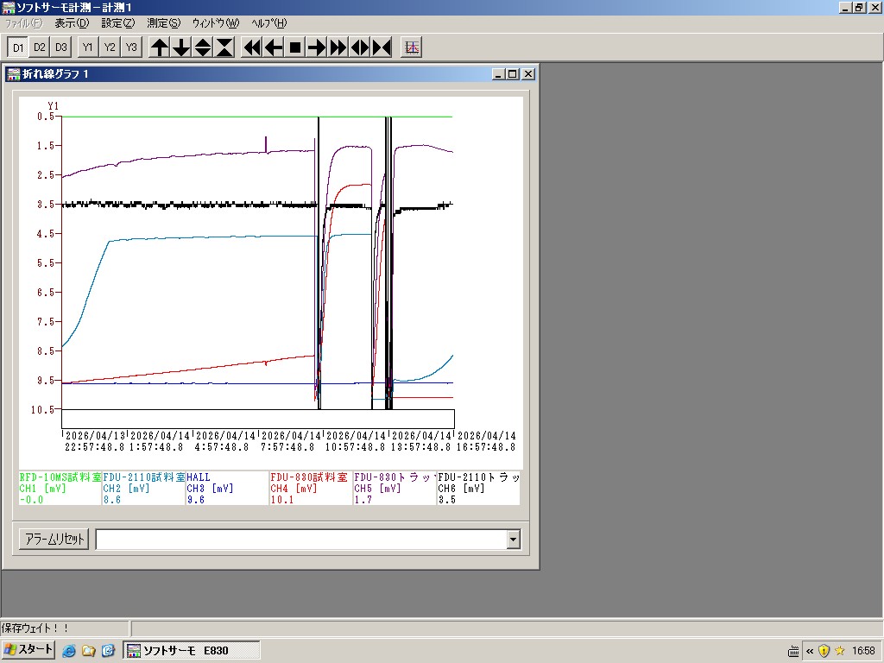Open the alarm message dropdown arrow
This screenshot has width=884, height=663.
tap(514, 540)
